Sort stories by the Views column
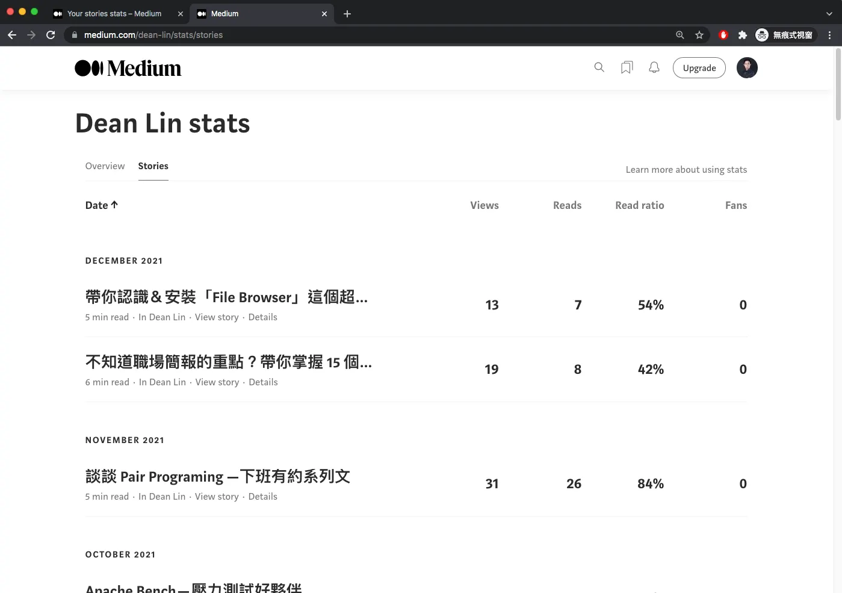 click(484, 205)
